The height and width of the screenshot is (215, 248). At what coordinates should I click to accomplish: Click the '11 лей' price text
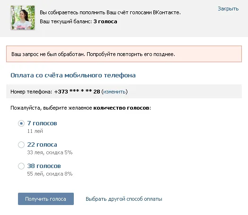click(x=35, y=131)
